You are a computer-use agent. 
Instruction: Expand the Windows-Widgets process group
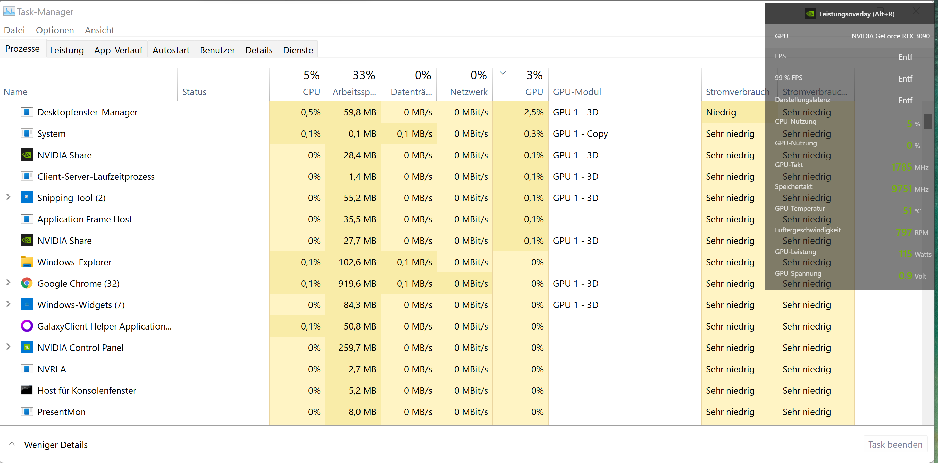9,304
